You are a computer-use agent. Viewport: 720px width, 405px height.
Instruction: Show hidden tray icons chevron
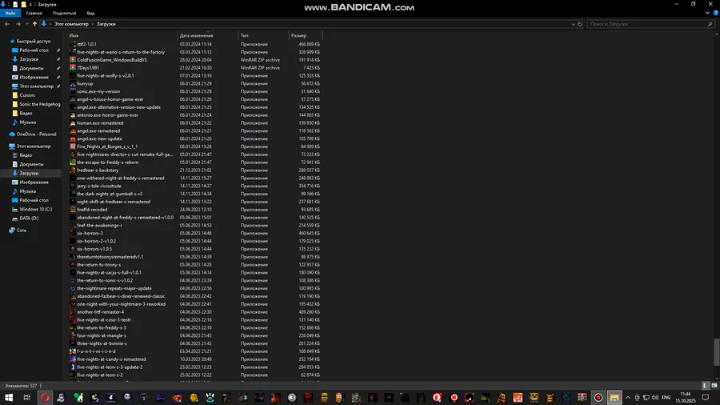(628, 398)
